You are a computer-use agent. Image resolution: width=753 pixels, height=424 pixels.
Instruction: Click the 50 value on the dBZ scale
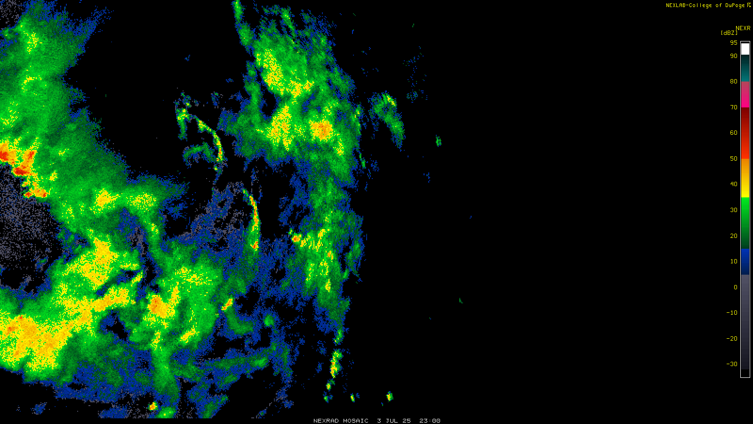click(x=733, y=159)
